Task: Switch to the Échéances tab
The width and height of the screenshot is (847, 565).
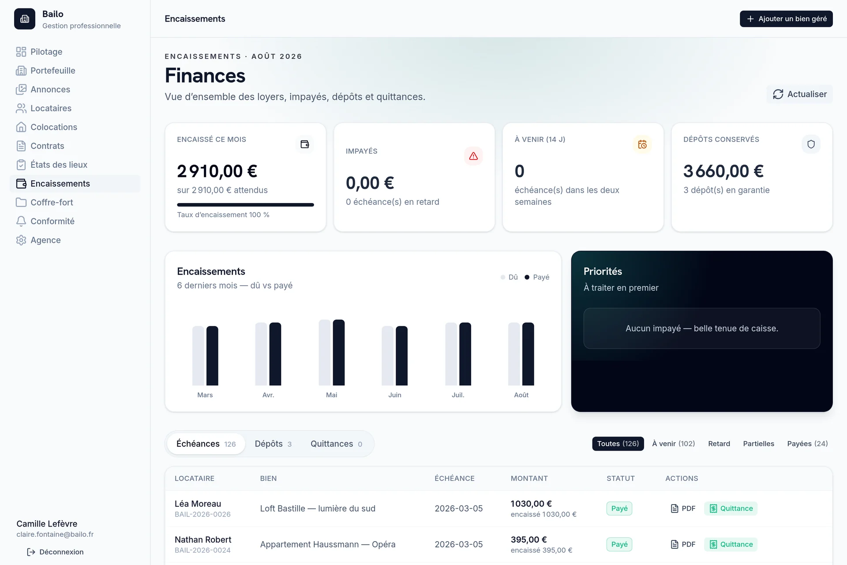Action: 206,444
